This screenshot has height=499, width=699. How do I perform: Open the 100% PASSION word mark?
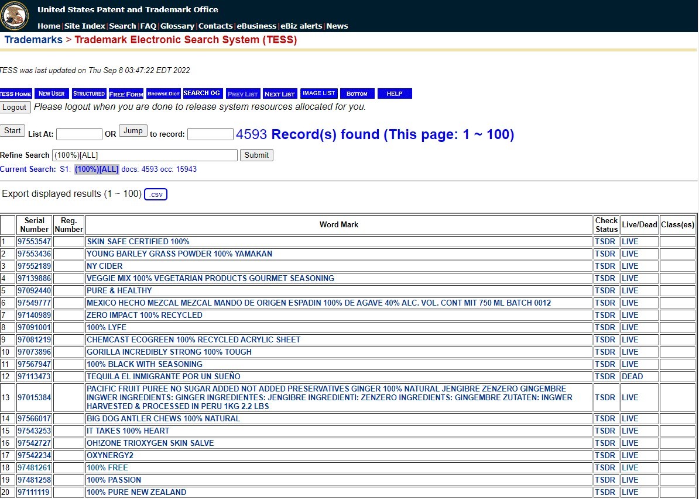[x=114, y=480]
